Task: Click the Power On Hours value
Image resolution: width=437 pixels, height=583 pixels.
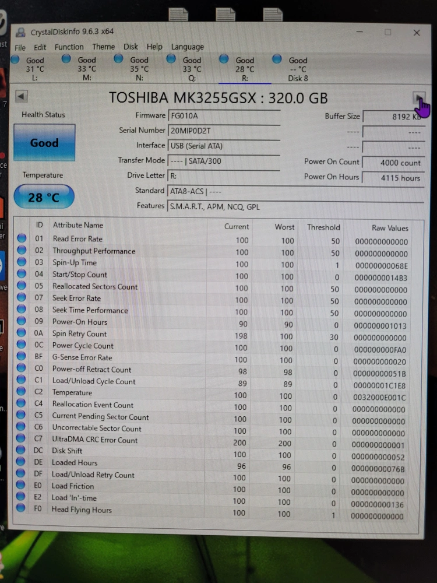Action: 394,178
